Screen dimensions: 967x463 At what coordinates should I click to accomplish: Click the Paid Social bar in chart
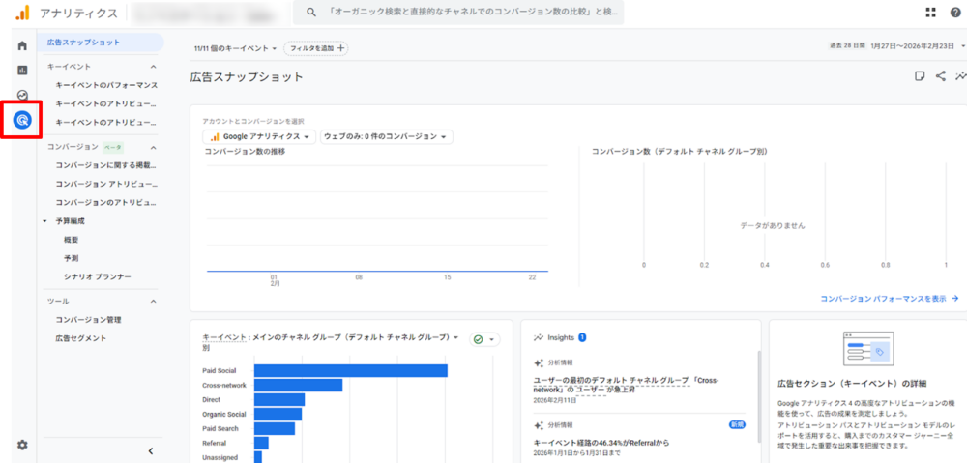(x=350, y=370)
